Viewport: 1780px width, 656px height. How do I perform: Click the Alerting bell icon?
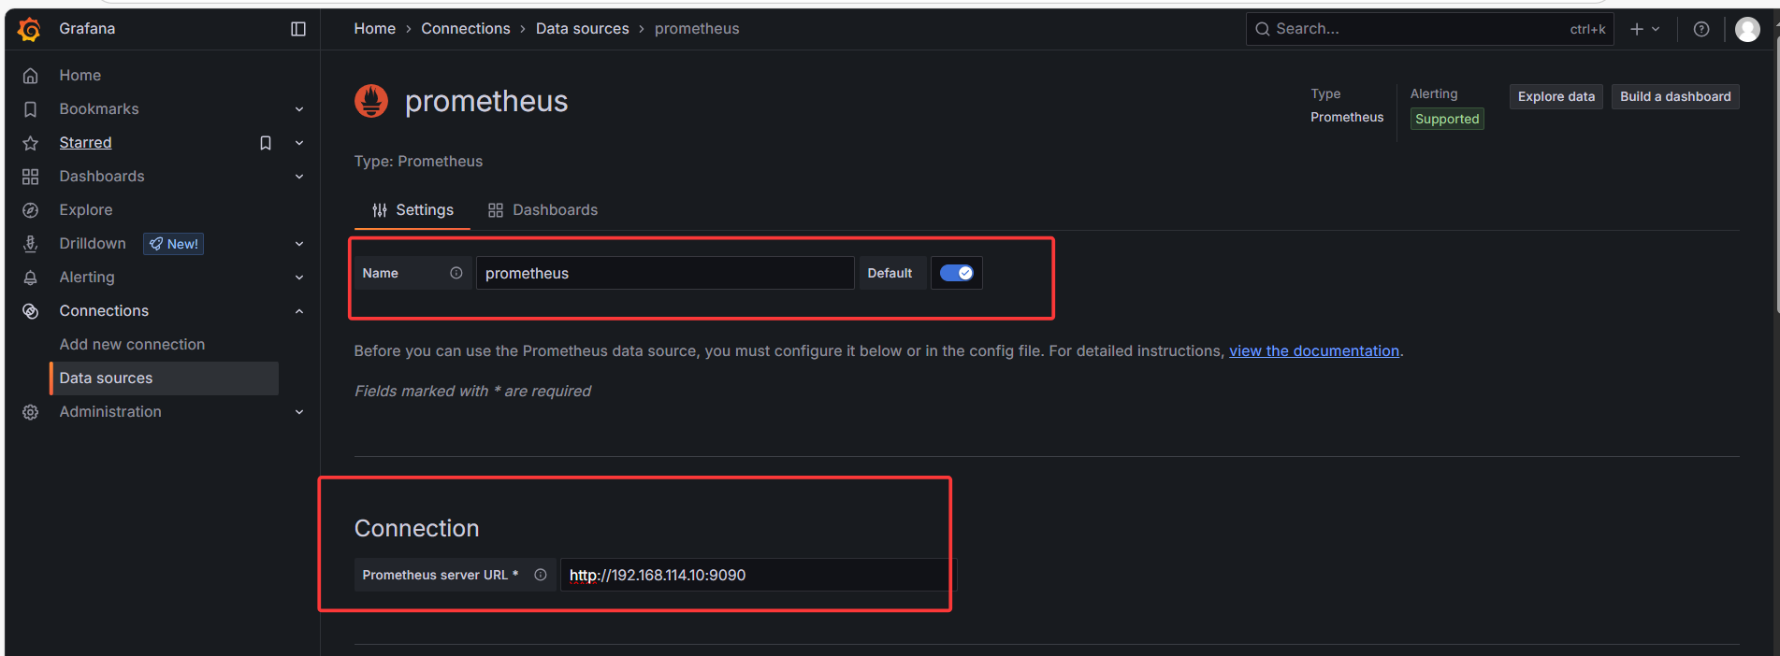pos(30,278)
